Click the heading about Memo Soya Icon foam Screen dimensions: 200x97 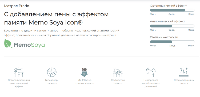(56, 19)
